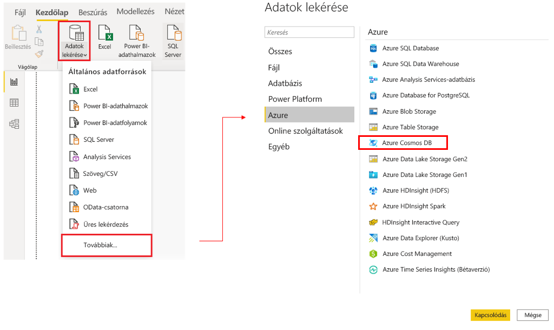
Task: Open the Beszúrás ribbon tab
Action: [93, 12]
